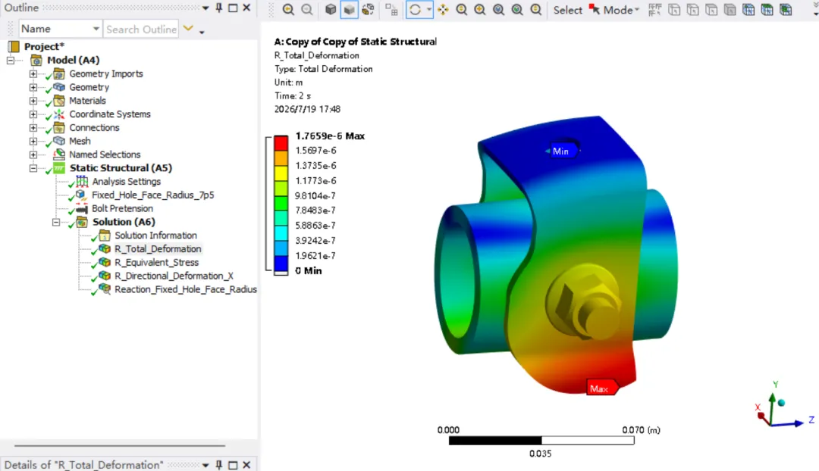The height and width of the screenshot is (471, 819).
Task: Select Fixed_Hole_Face_Radius_7p5 support
Action: 152,195
